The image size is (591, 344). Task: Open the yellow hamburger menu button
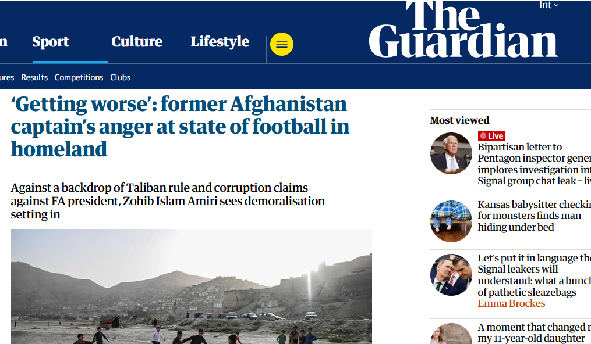(x=282, y=45)
